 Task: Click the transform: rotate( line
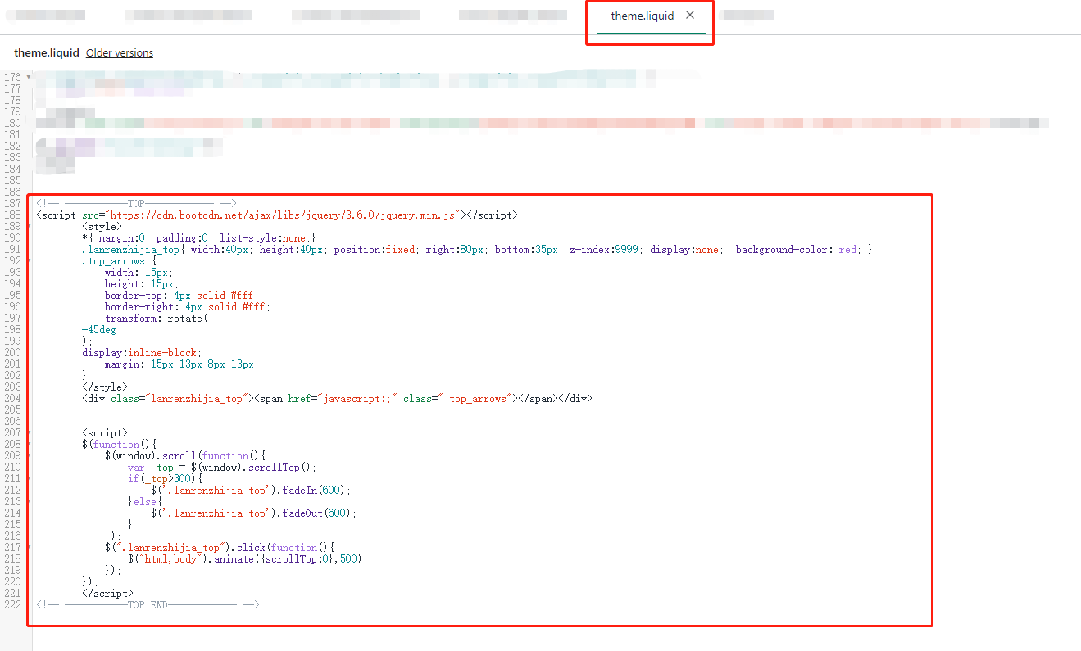pyautogui.click(x=157, y=318)
